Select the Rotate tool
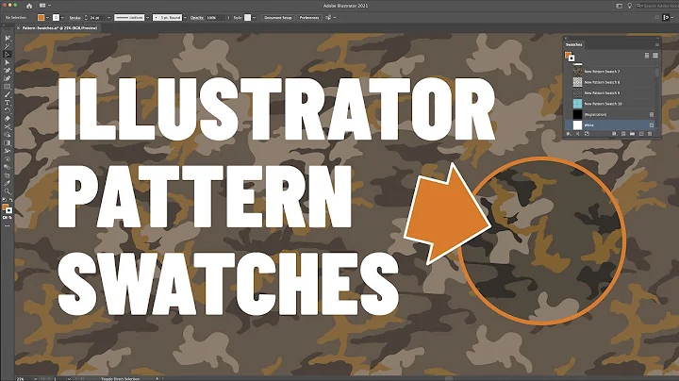This screenshot has width=679, height=381. coord(8,110)
